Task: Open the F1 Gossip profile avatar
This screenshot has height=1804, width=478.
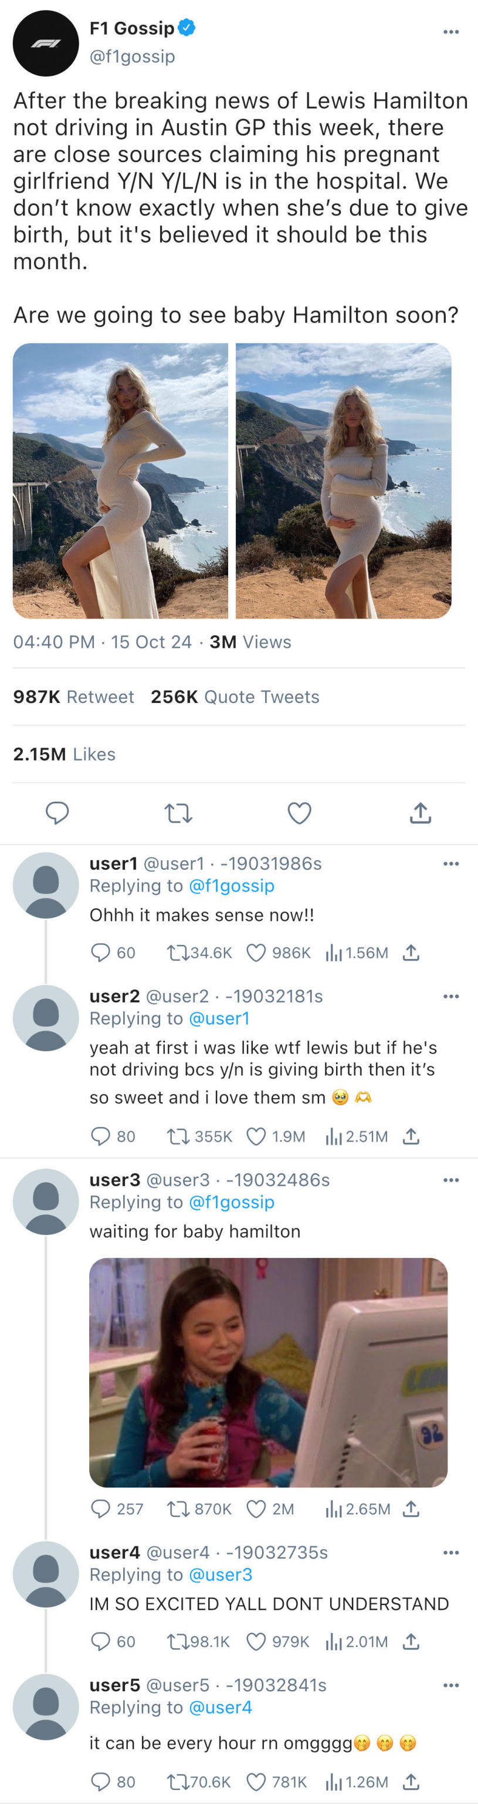Action: pyautogui.click(x=46, y=43)
